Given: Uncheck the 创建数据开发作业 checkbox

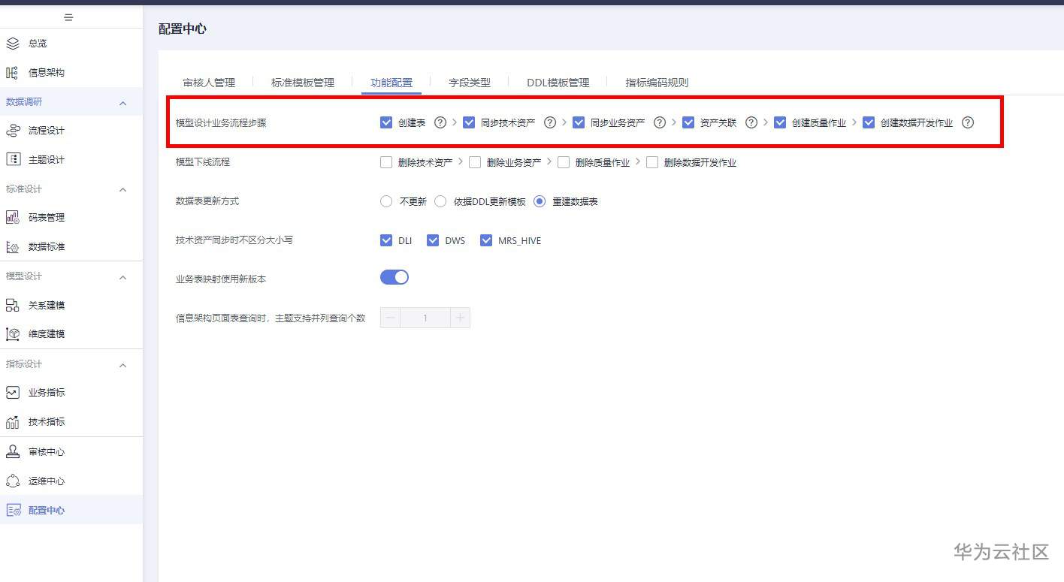Looking at the screenshot, I should point(869,122).
